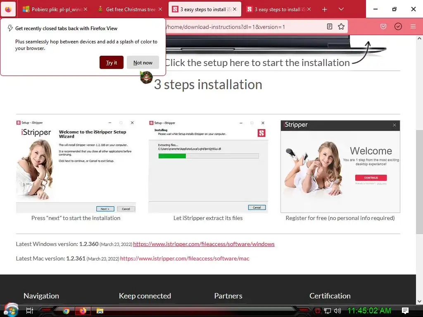This screenshot has height=317, width=423.
Task: Open the Windows software download link
Action: coord(204,244)
